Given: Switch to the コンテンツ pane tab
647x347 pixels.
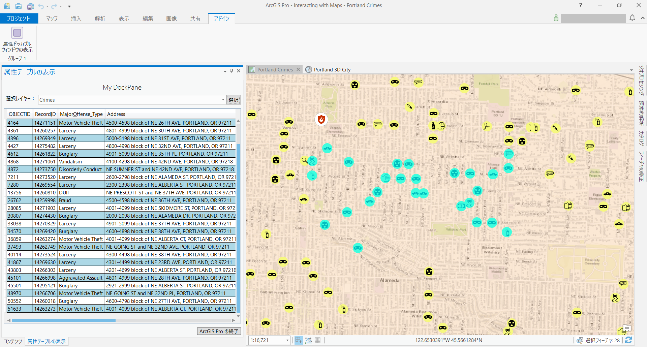Looking at the screenshot, I should 13,341.
